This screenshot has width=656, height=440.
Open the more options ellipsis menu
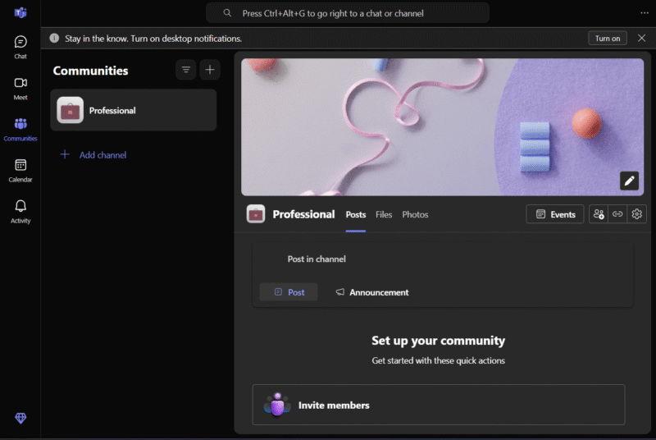pos(645,13)
